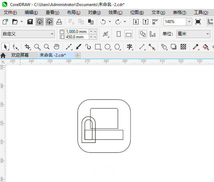The width and height of the screenshot is (214, 182).
Task: Click the cloud upload icon
Action: (49, 22)
